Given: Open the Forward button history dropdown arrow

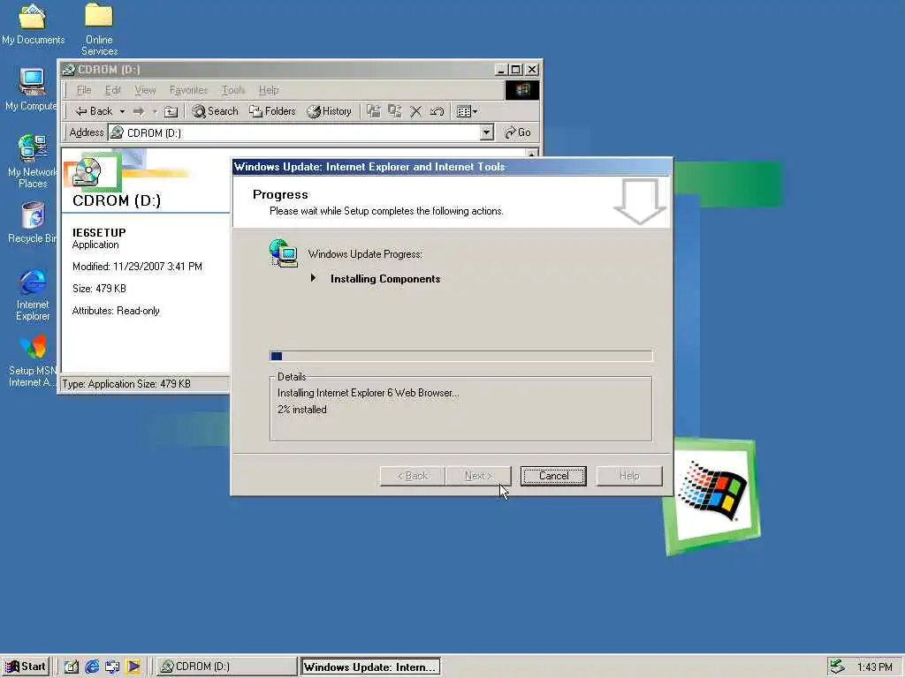Looking at the screenshot, I should [x=155, y=111].
